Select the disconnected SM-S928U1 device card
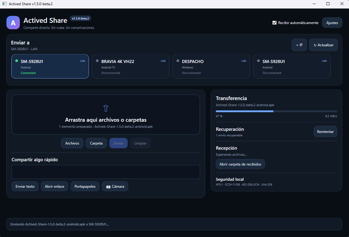Screen dimensions: 349x237 click(292, 66)
